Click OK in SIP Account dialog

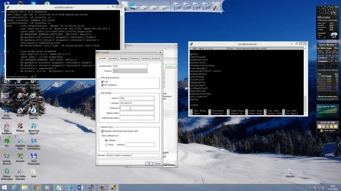click(x=149, y=163)
